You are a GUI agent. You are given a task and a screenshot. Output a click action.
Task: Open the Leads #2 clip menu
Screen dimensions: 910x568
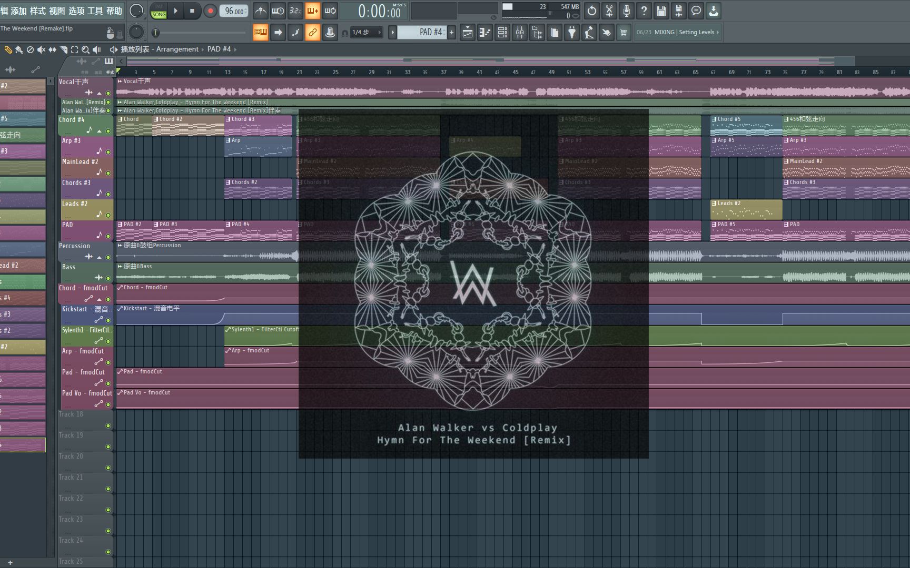714,204
